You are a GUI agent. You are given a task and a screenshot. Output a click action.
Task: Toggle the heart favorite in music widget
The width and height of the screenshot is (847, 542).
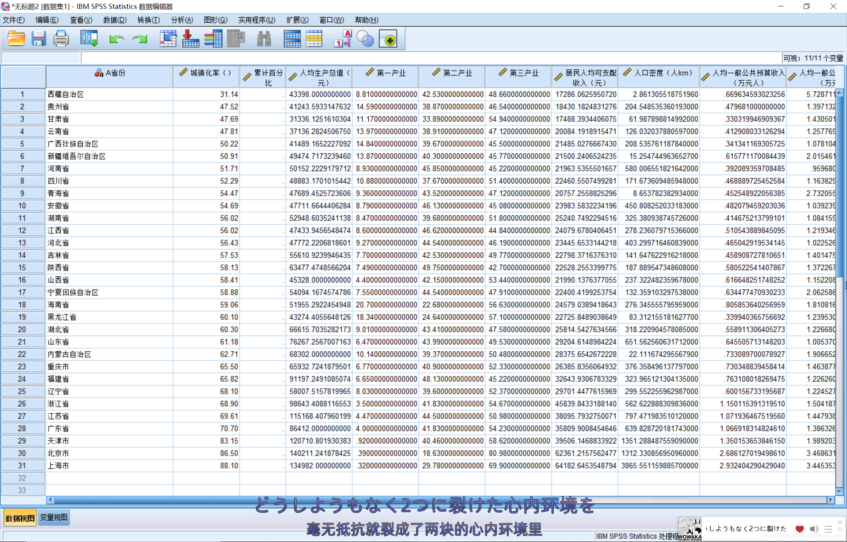(799, 529)
